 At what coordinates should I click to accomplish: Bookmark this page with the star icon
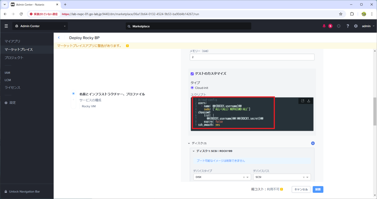point(341,14)
